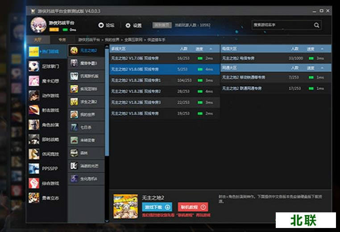Click the red 联机教程 button

193,207
